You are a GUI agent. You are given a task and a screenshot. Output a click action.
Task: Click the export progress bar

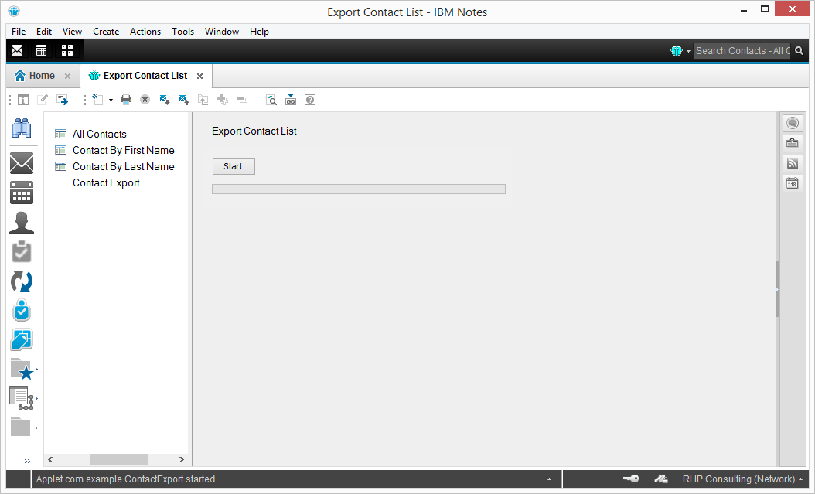click(x=358, y=189)
